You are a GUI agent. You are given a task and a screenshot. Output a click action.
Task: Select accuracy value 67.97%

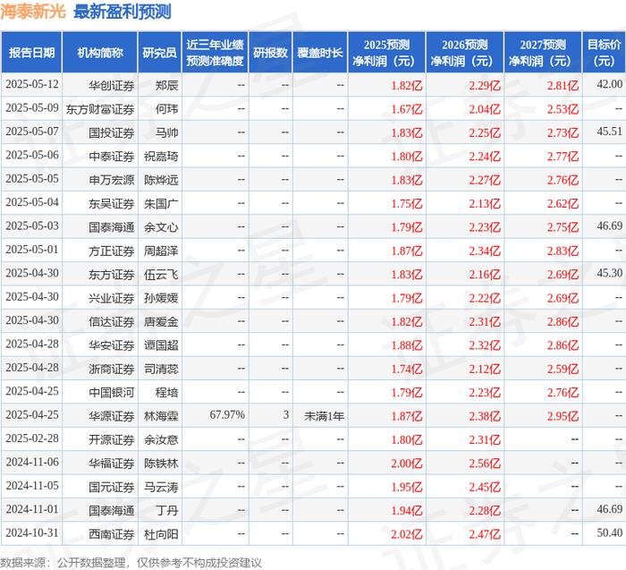click(227, 414)
